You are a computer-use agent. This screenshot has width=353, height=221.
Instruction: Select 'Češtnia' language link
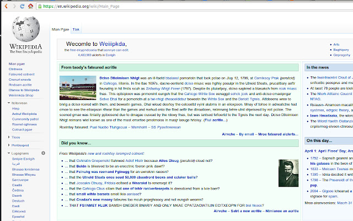pos(18,190)
